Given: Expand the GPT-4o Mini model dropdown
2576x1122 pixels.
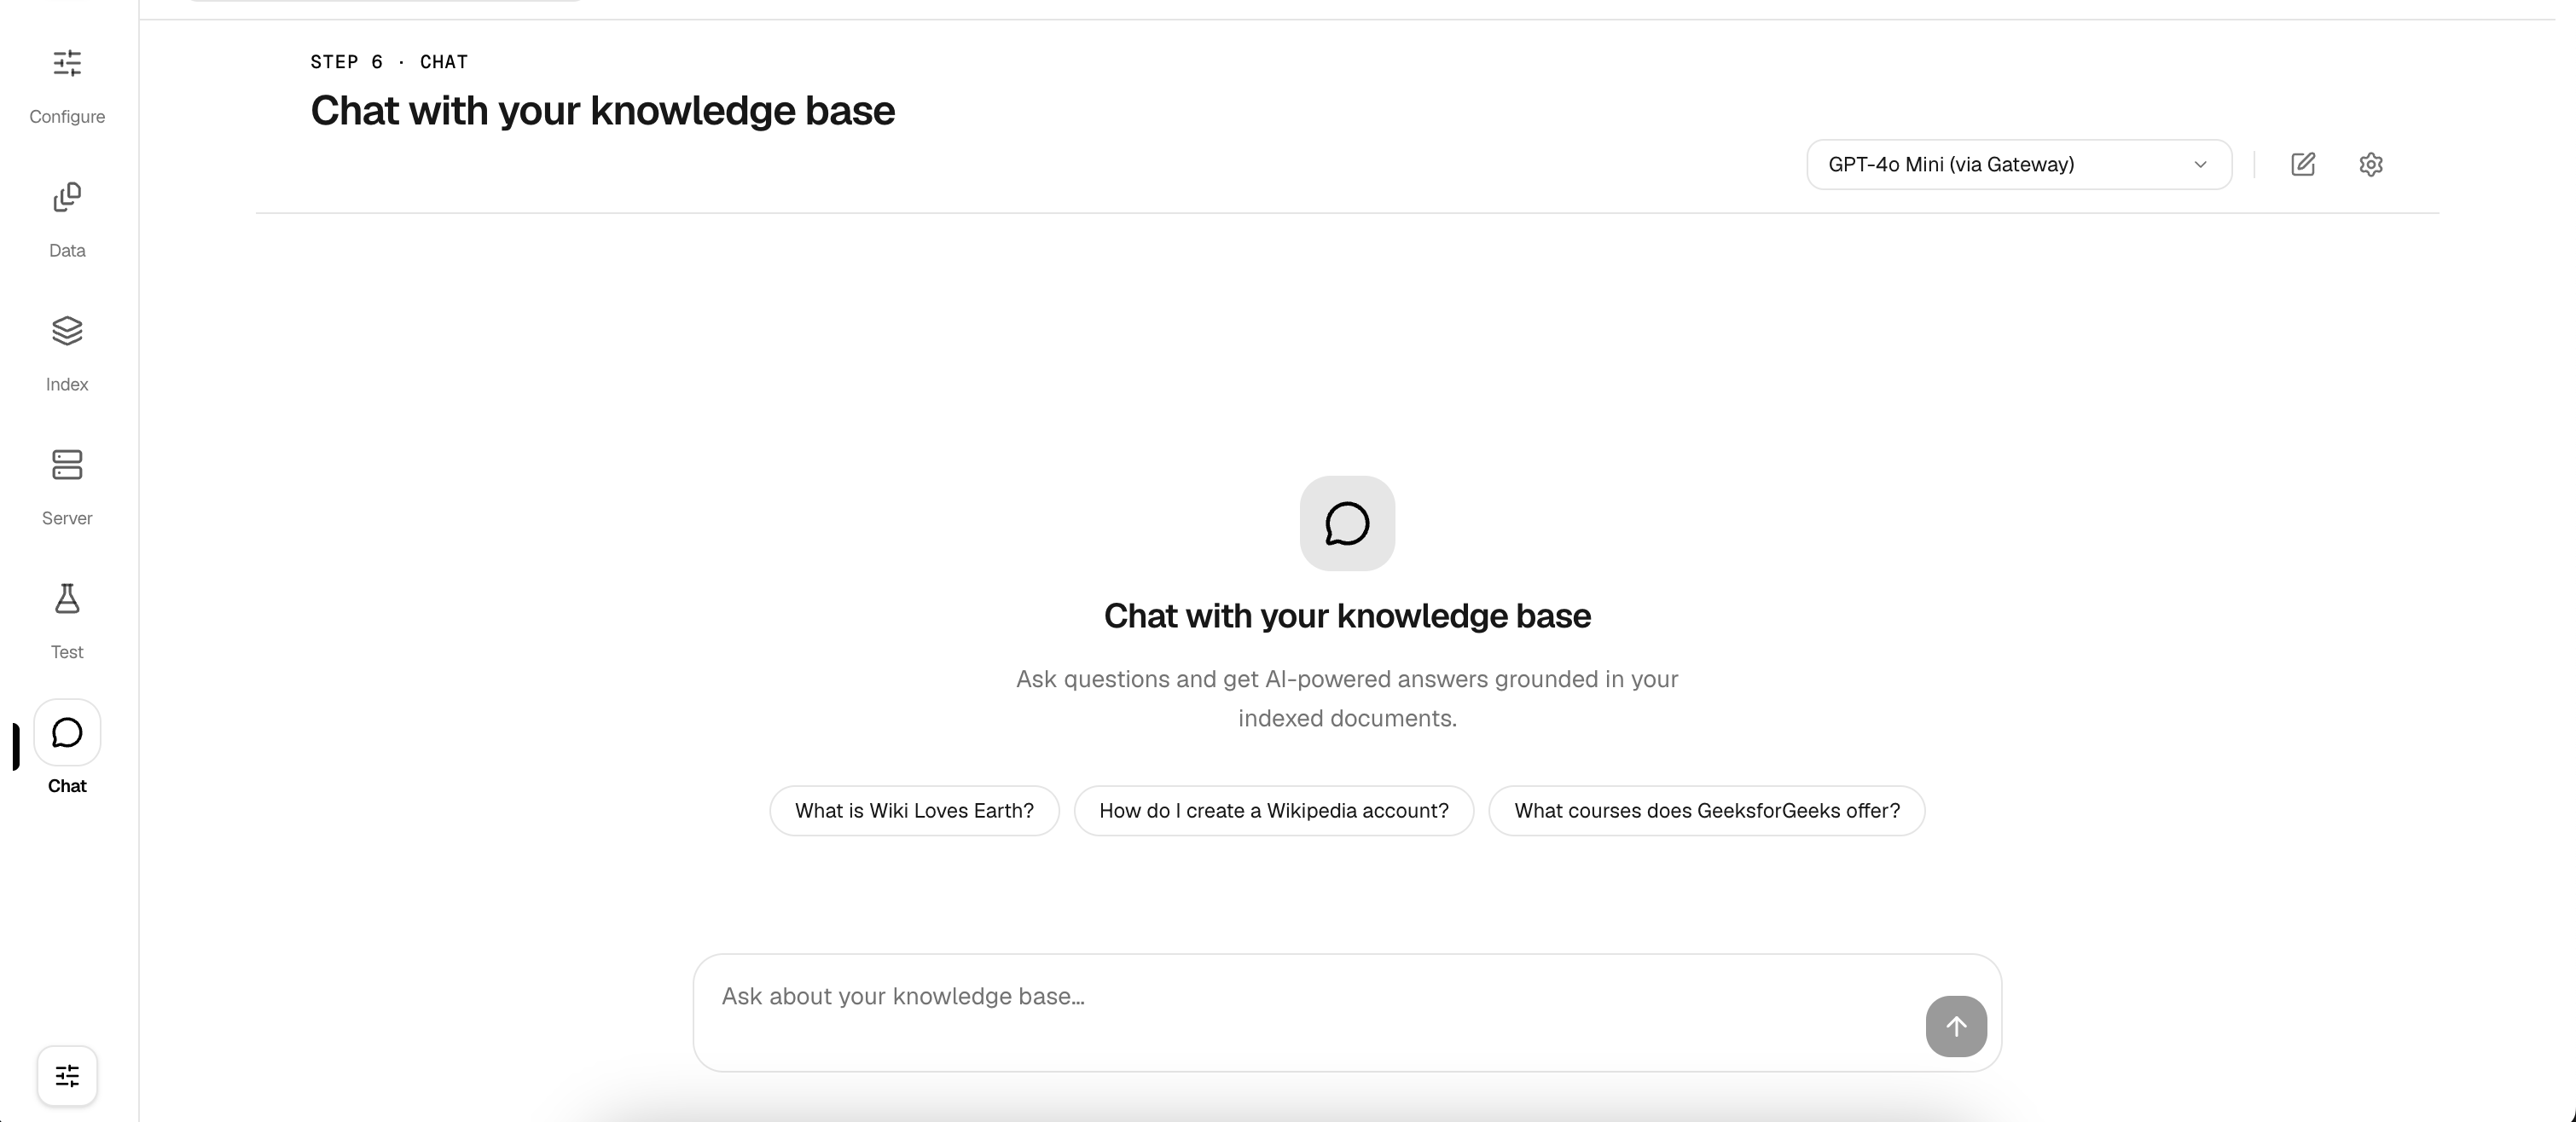Looking at the screenshot, I should 2019,164.
